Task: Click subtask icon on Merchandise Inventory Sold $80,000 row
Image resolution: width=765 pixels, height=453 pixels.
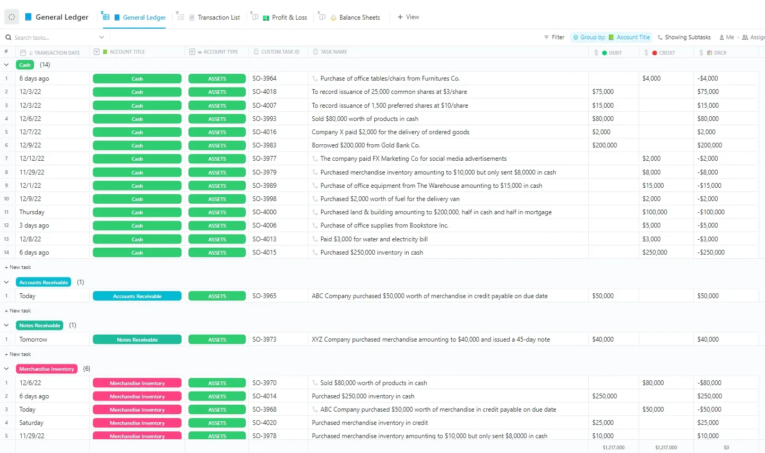Action: [315, 383]
